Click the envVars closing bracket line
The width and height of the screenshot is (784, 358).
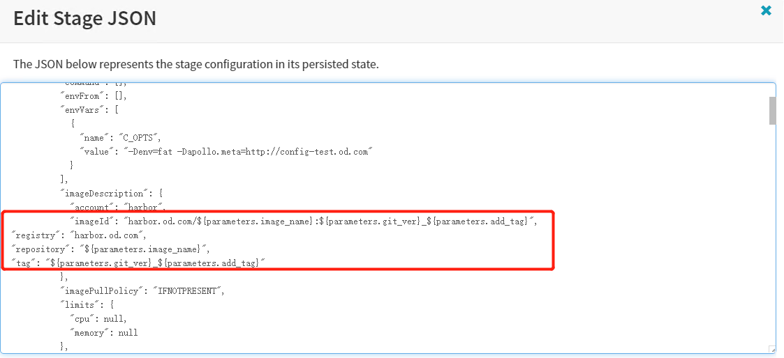pyautogui.click(x=65, y=179)
